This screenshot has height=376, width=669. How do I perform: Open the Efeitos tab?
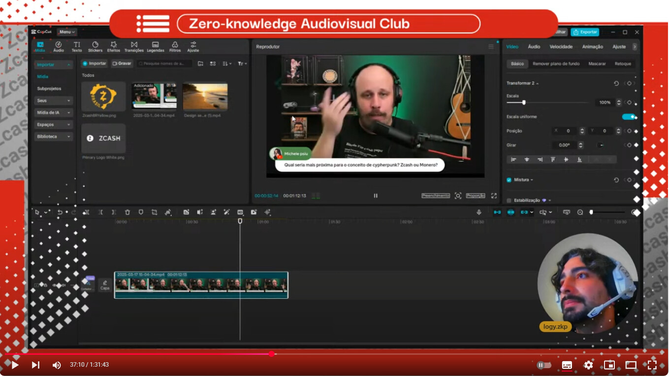(x=114, y=47)
